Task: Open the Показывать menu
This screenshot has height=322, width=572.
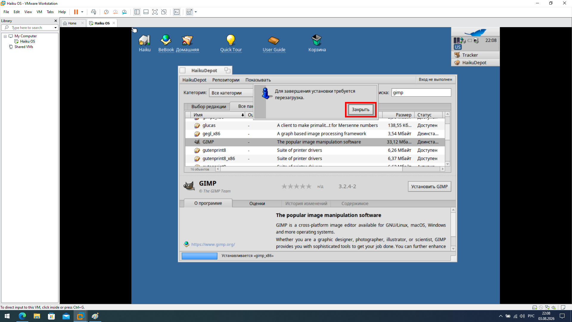Action: [x=258, y=80]
